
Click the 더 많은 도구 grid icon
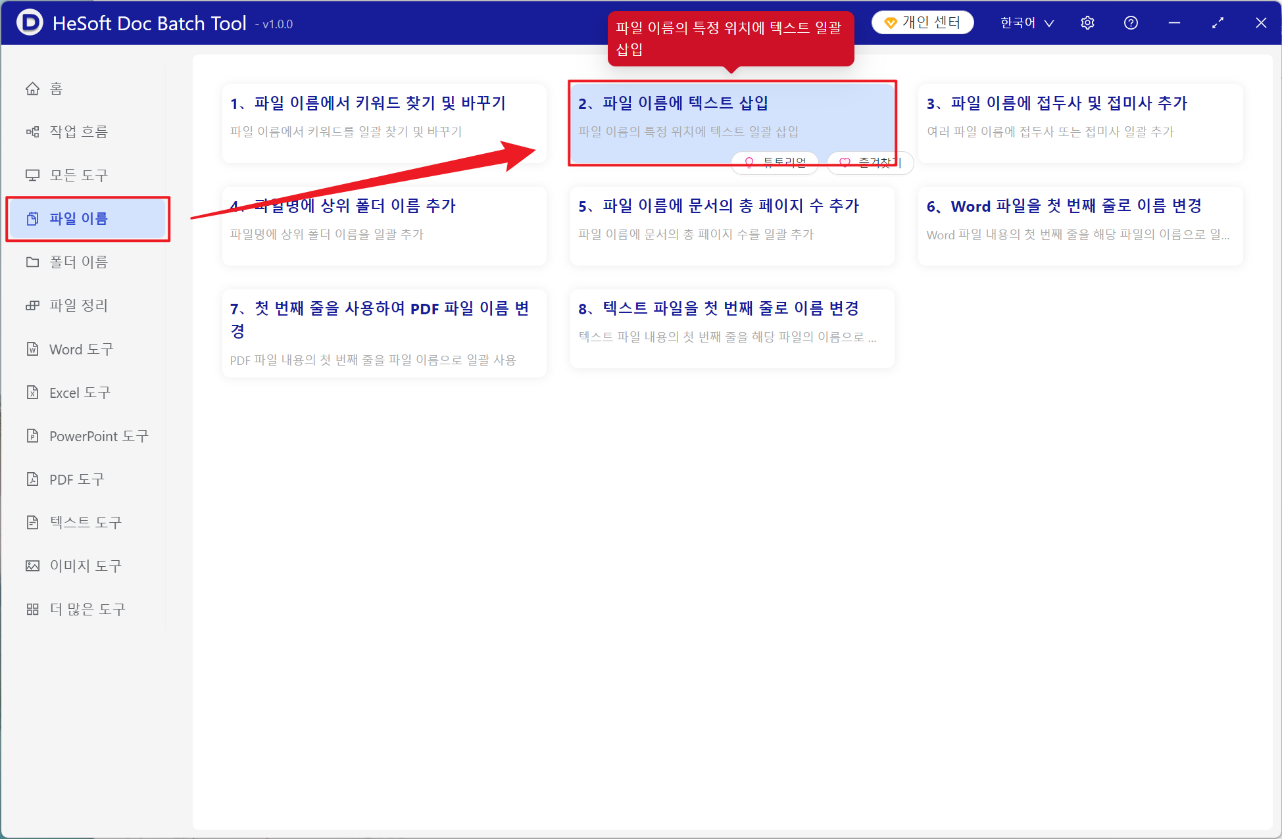click(32, 609)
